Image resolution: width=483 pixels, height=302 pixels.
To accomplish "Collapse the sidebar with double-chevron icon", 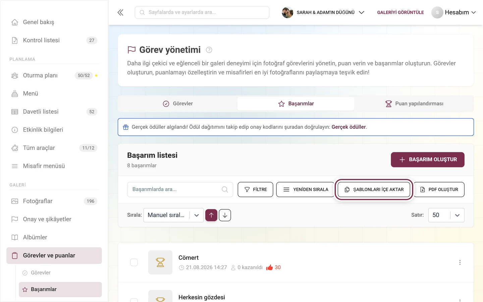I will 120,12.
